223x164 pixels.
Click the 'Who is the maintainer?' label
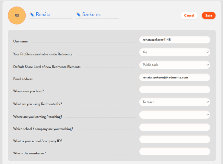click(29, 153)
